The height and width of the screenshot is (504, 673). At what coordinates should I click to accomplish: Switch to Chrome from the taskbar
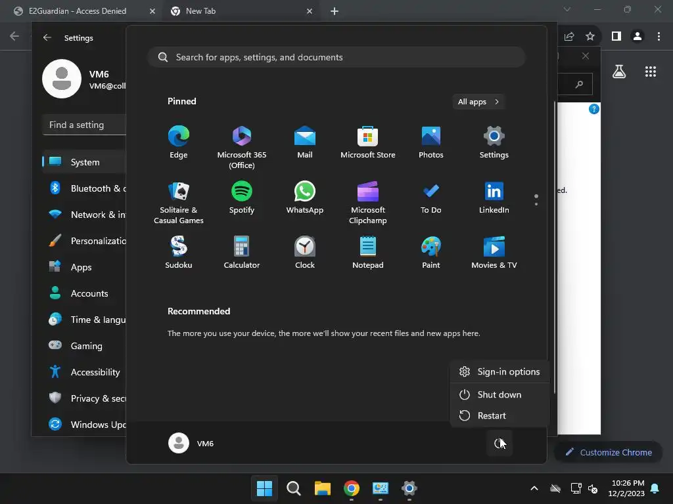click(x=352, y=488)
